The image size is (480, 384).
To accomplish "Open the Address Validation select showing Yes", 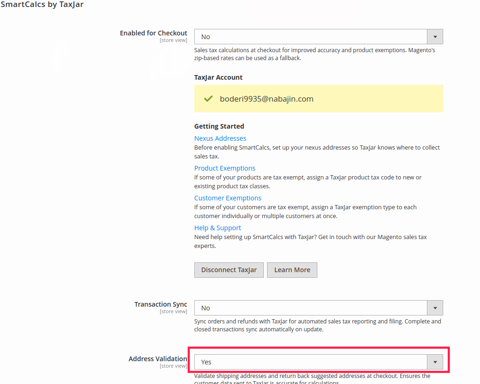I will tap(310, 362).
